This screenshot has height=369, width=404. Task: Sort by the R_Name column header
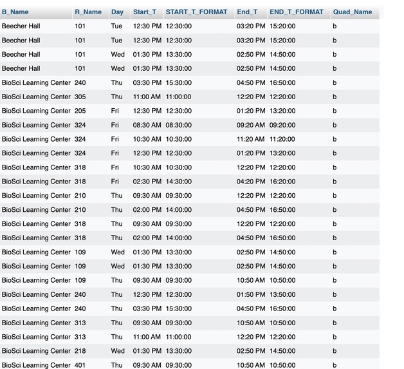[88, 12]
